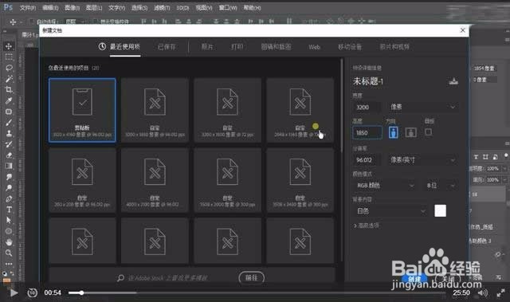Image resolution: width=510 pixels, height=302 pixels.
Task: Select the History Brush tool
Action: pyautogui.click(x=9, y=144)
